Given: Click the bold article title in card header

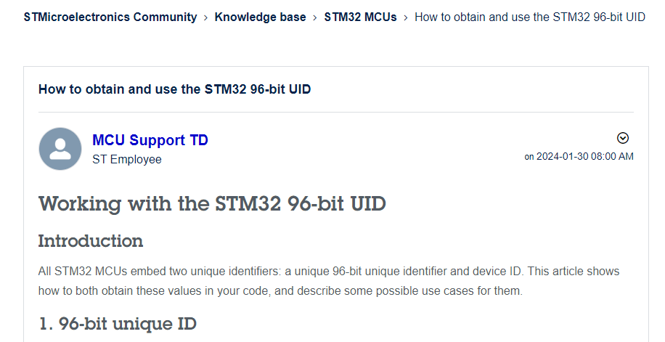Looking at the screenshot, I should 174,89.
